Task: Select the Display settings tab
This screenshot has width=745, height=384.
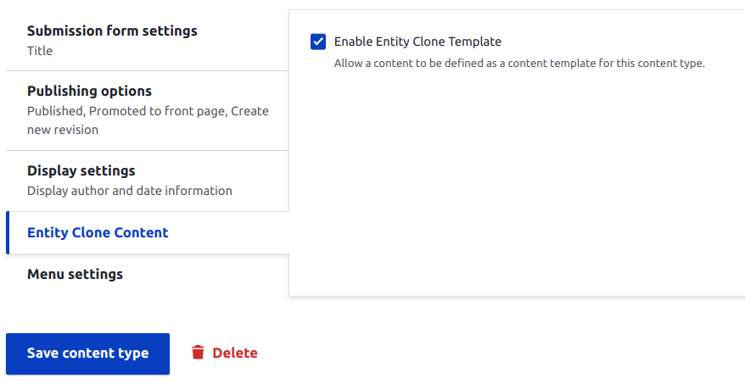Action: 81,171
